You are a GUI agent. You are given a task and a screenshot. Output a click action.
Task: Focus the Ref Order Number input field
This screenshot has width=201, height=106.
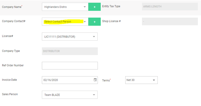(x=70, y=66)
